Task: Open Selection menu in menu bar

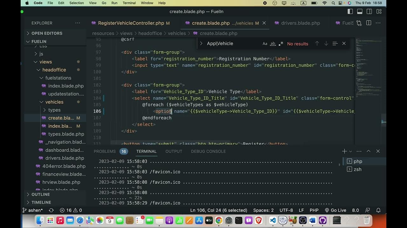Action: [77, 3]
